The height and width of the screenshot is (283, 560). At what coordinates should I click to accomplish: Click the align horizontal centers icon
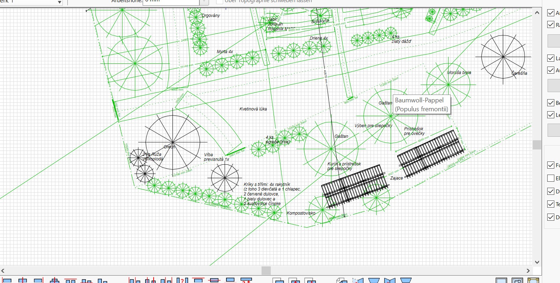(x=23, y=281)
